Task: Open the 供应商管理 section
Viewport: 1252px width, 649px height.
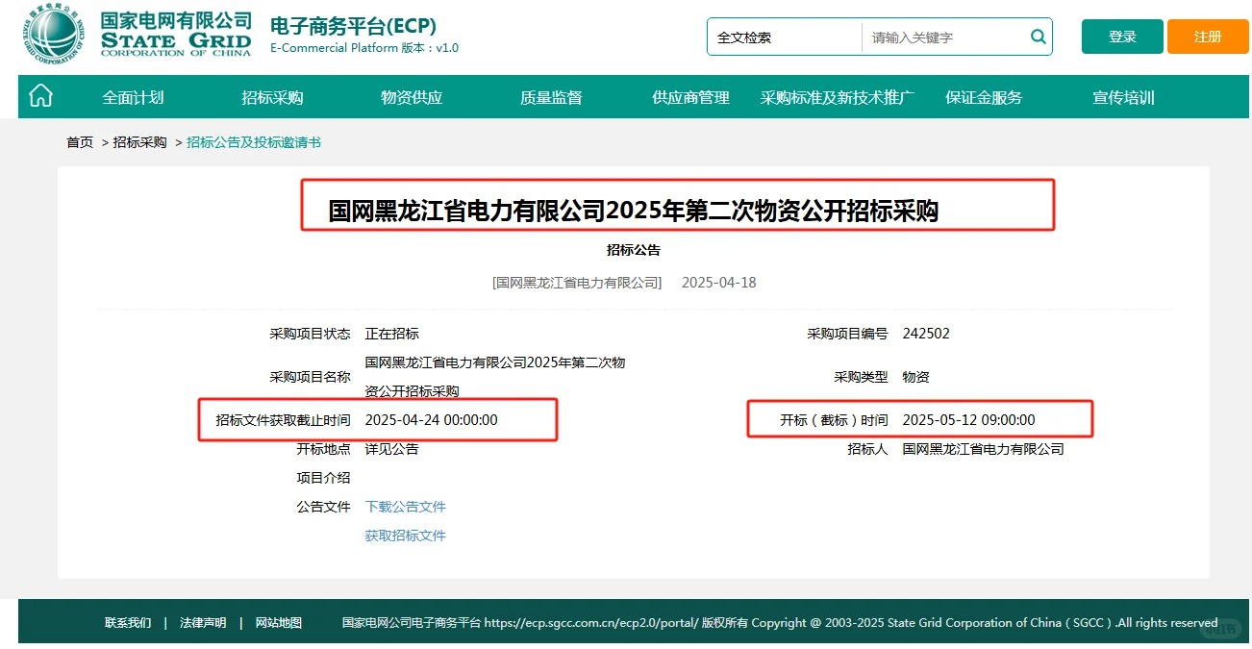Action: (689, 96)
